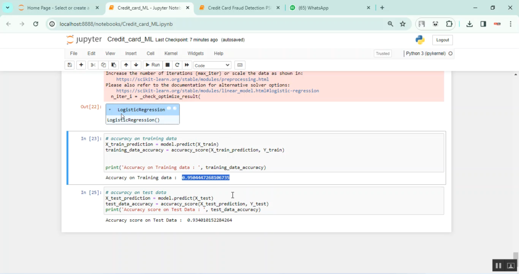The image size is (519, 274).
Task: Cut selected cells with the scissors icon
Action: pos(93,65)
